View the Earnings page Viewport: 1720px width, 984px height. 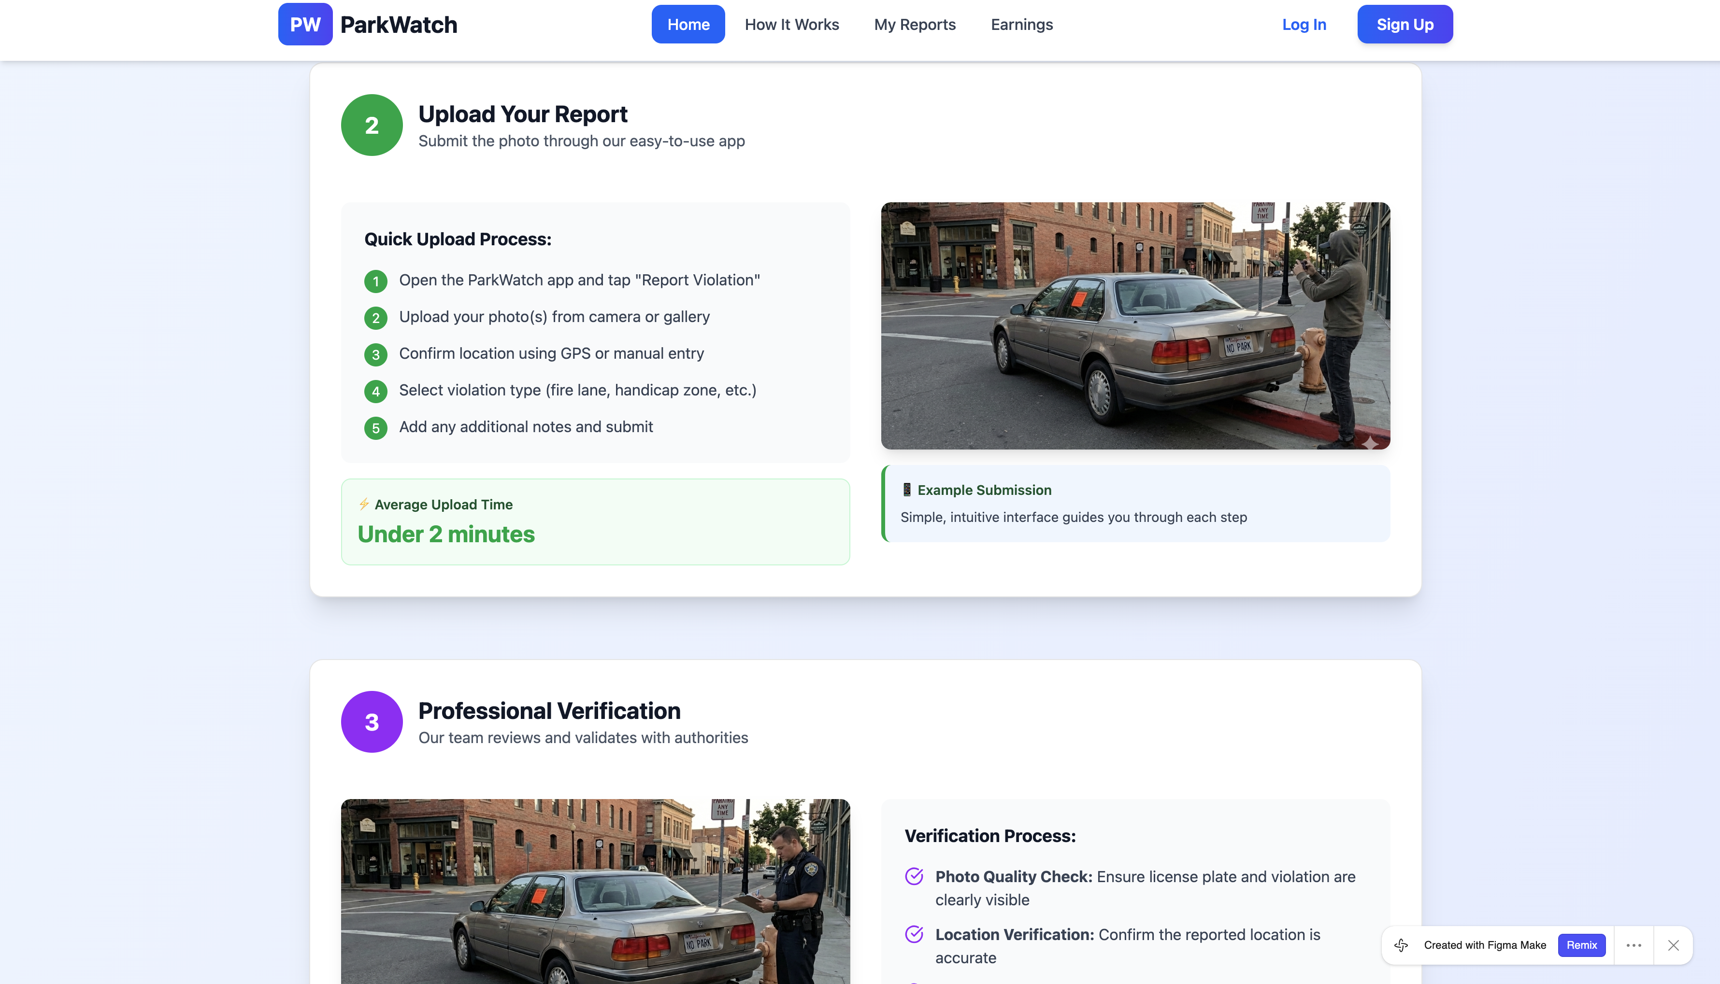coord(1021,24)
